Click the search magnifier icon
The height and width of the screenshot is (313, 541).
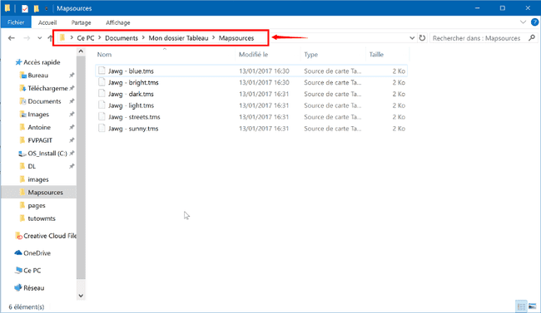532,38
